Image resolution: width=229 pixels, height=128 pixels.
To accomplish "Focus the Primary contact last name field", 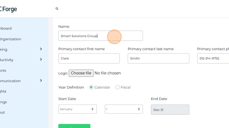I will click(x=158, y=59).
